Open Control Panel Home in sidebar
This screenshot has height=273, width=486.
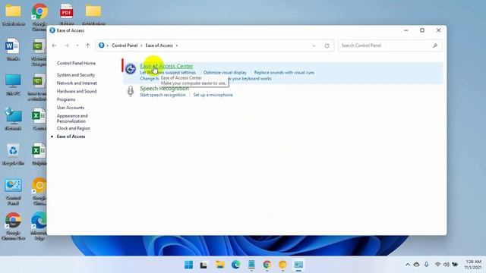coord(76,63)
